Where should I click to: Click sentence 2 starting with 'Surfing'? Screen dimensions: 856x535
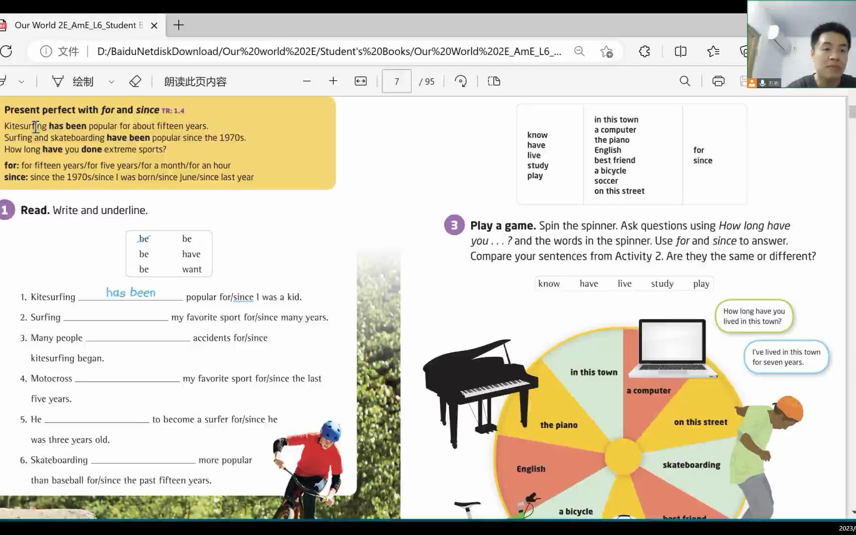pos(174,318)
